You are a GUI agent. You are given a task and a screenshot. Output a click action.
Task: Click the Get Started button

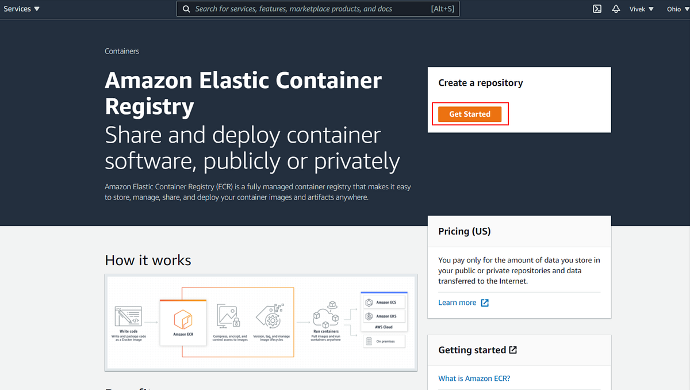point(470,114)
